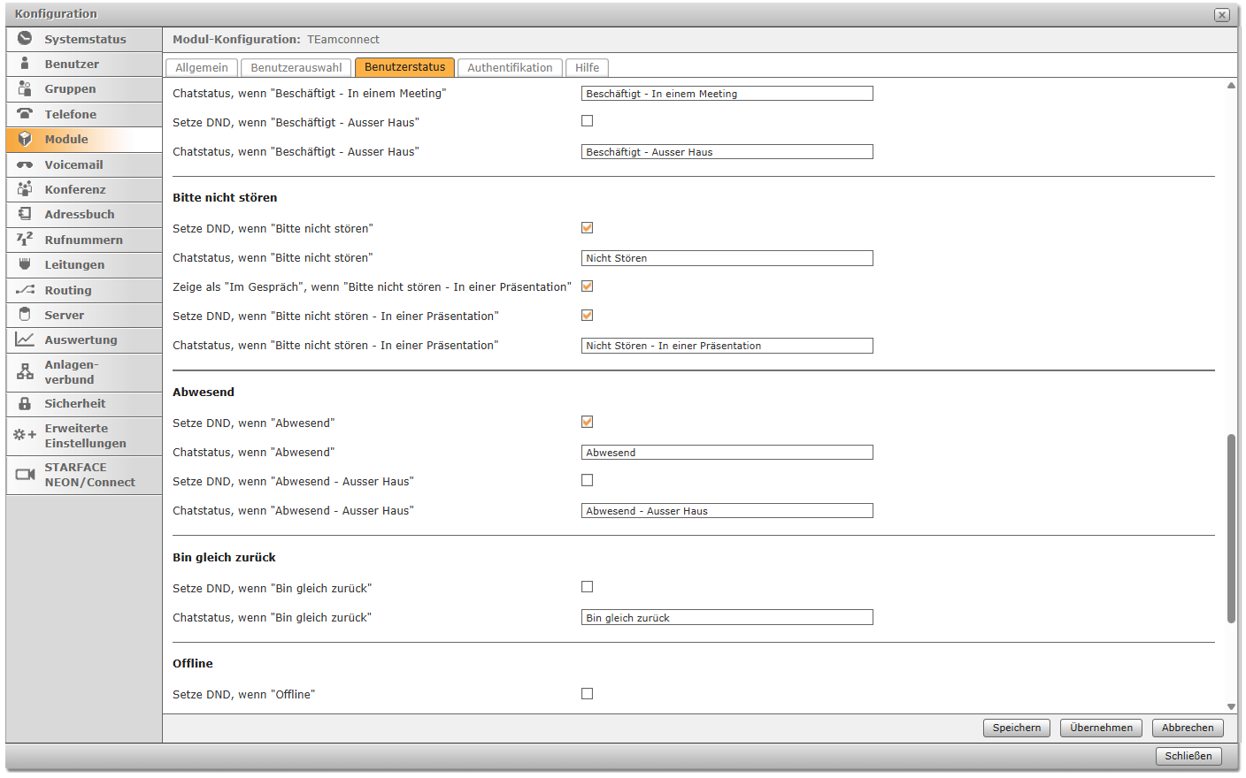
Task: Click the Leitungen plug icon
Action: point(25,264)
